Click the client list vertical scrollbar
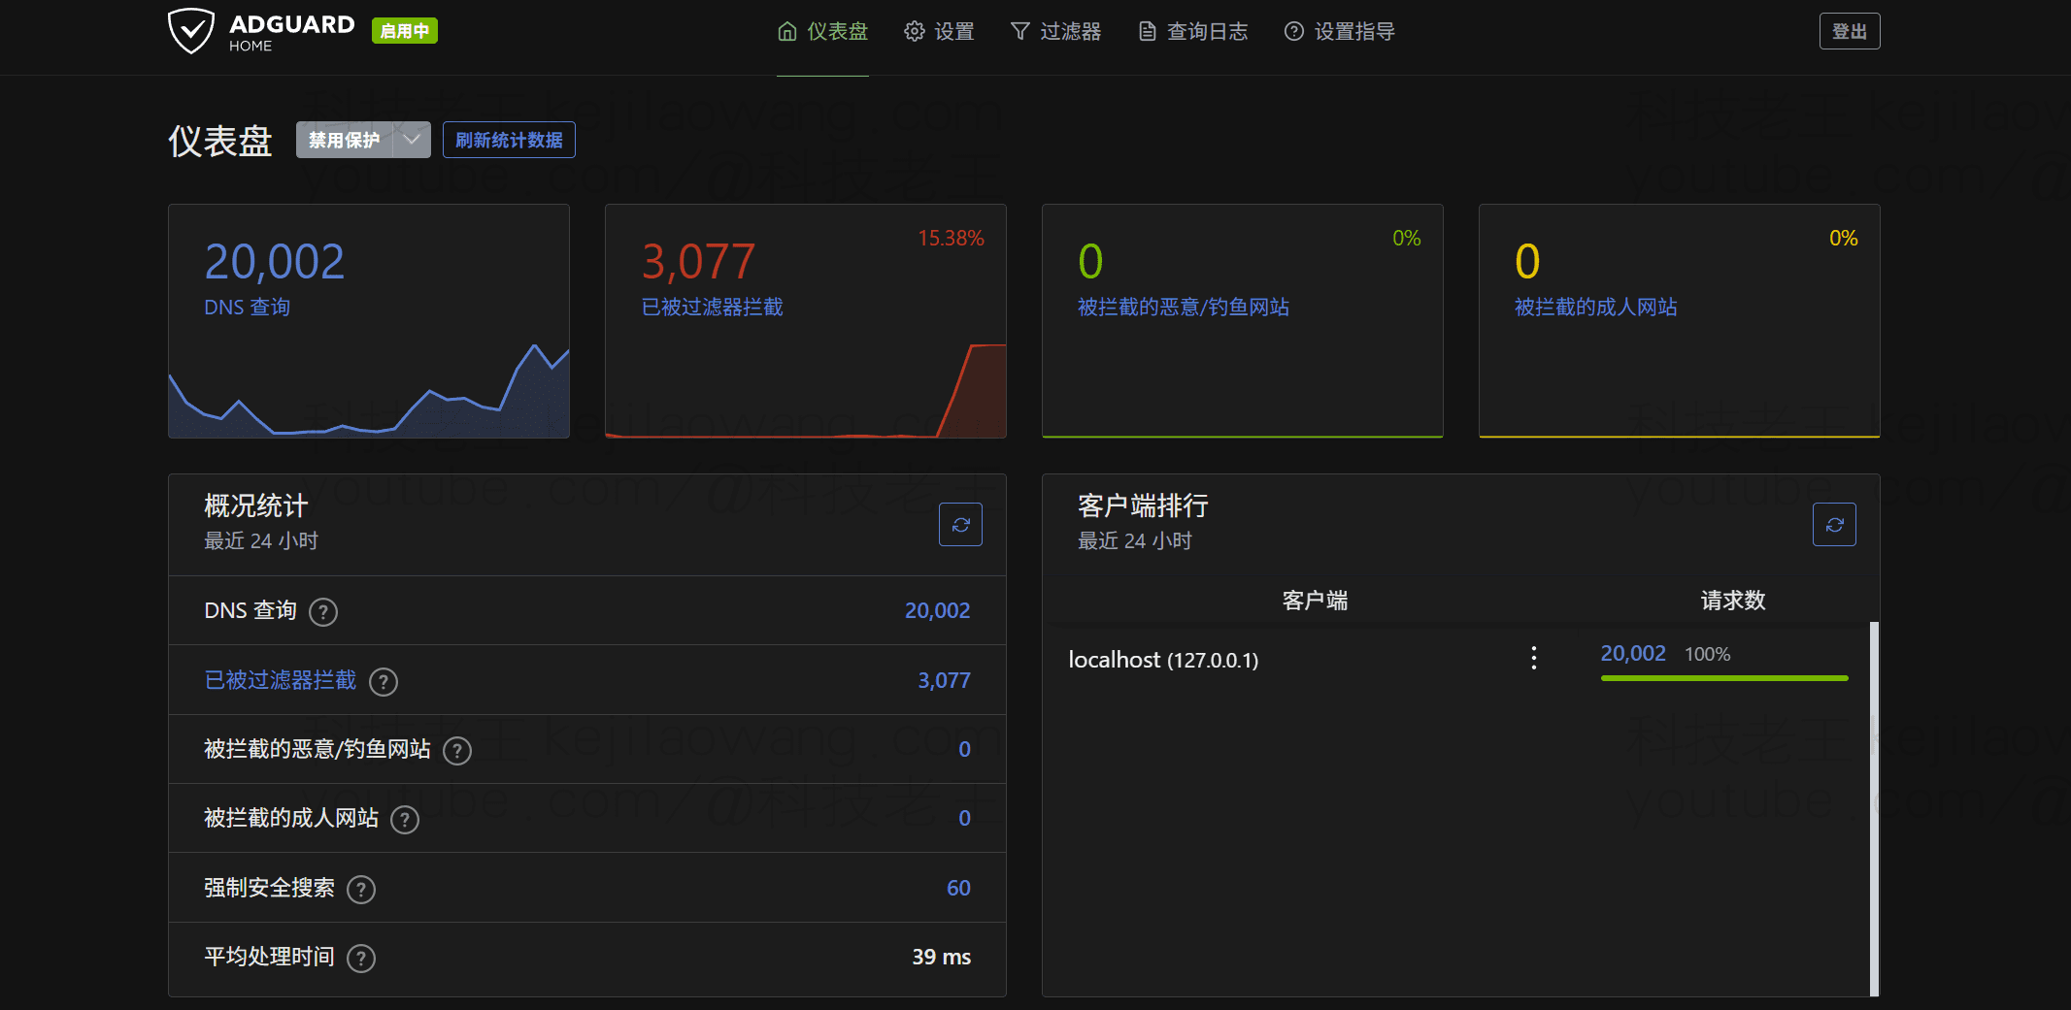The height and width of the screenshot is (1010, 2071). (1874, 808)
